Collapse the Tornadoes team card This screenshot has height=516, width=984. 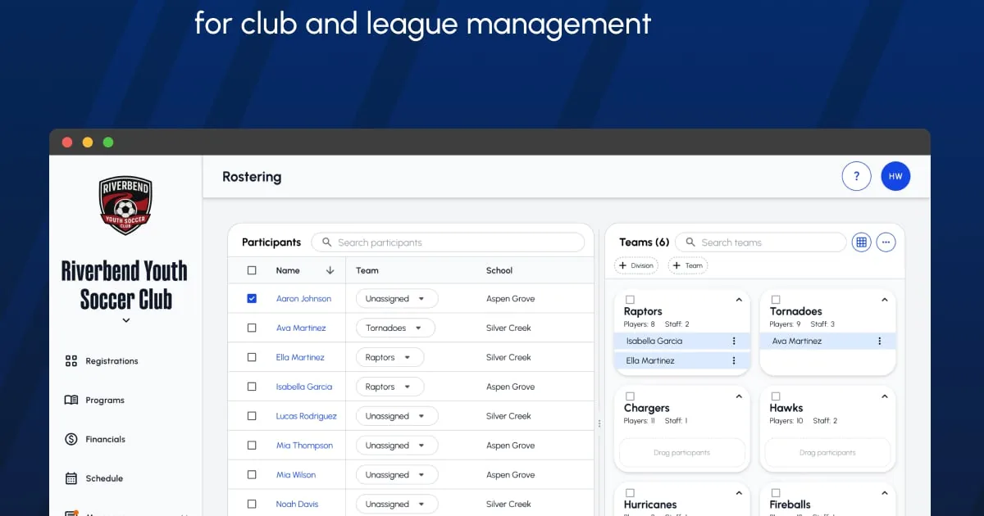tap(884, 300)
